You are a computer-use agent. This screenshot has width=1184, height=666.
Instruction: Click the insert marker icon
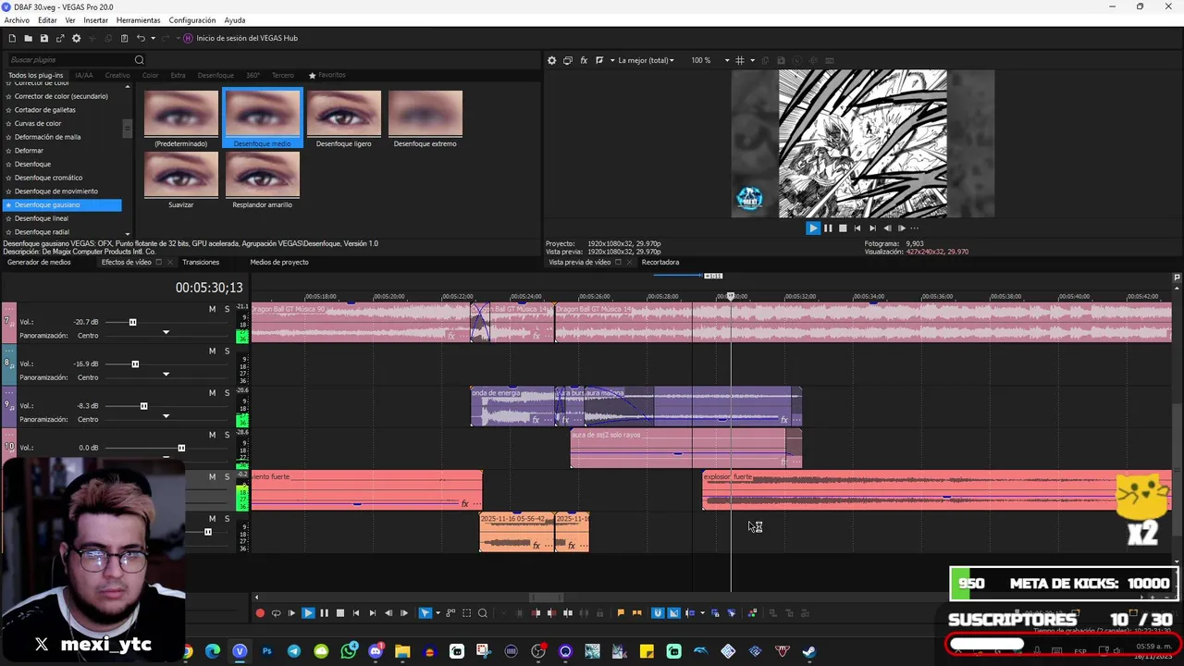621,612
